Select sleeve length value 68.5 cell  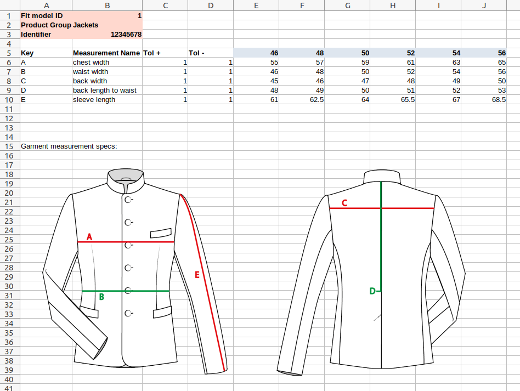point(484,100)
